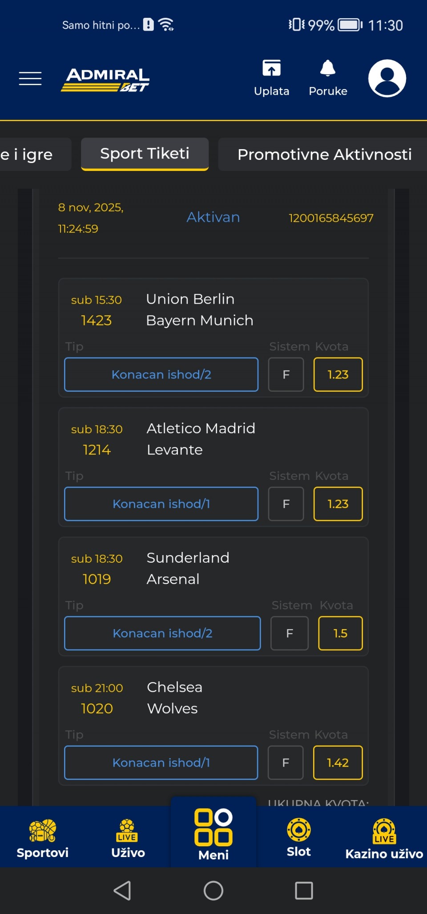Go to Sportovi section
Screen dimensions: 427x914
[43, 838]
